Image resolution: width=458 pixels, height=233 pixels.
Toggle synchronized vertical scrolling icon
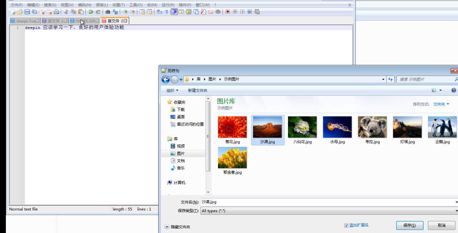pos(143,12)
